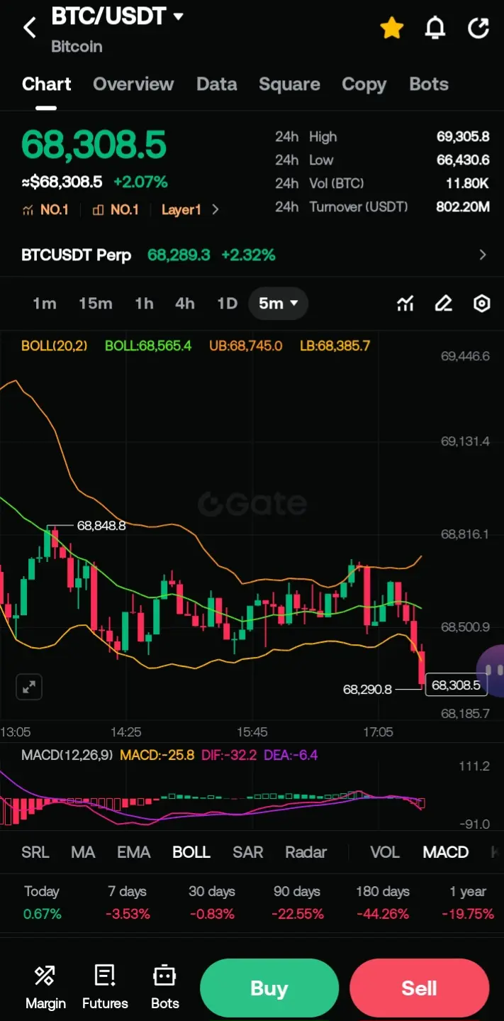Enable the SRL indicator

35,852
